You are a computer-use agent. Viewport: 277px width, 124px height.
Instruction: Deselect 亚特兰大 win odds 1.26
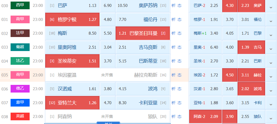[x=72, y=103]
